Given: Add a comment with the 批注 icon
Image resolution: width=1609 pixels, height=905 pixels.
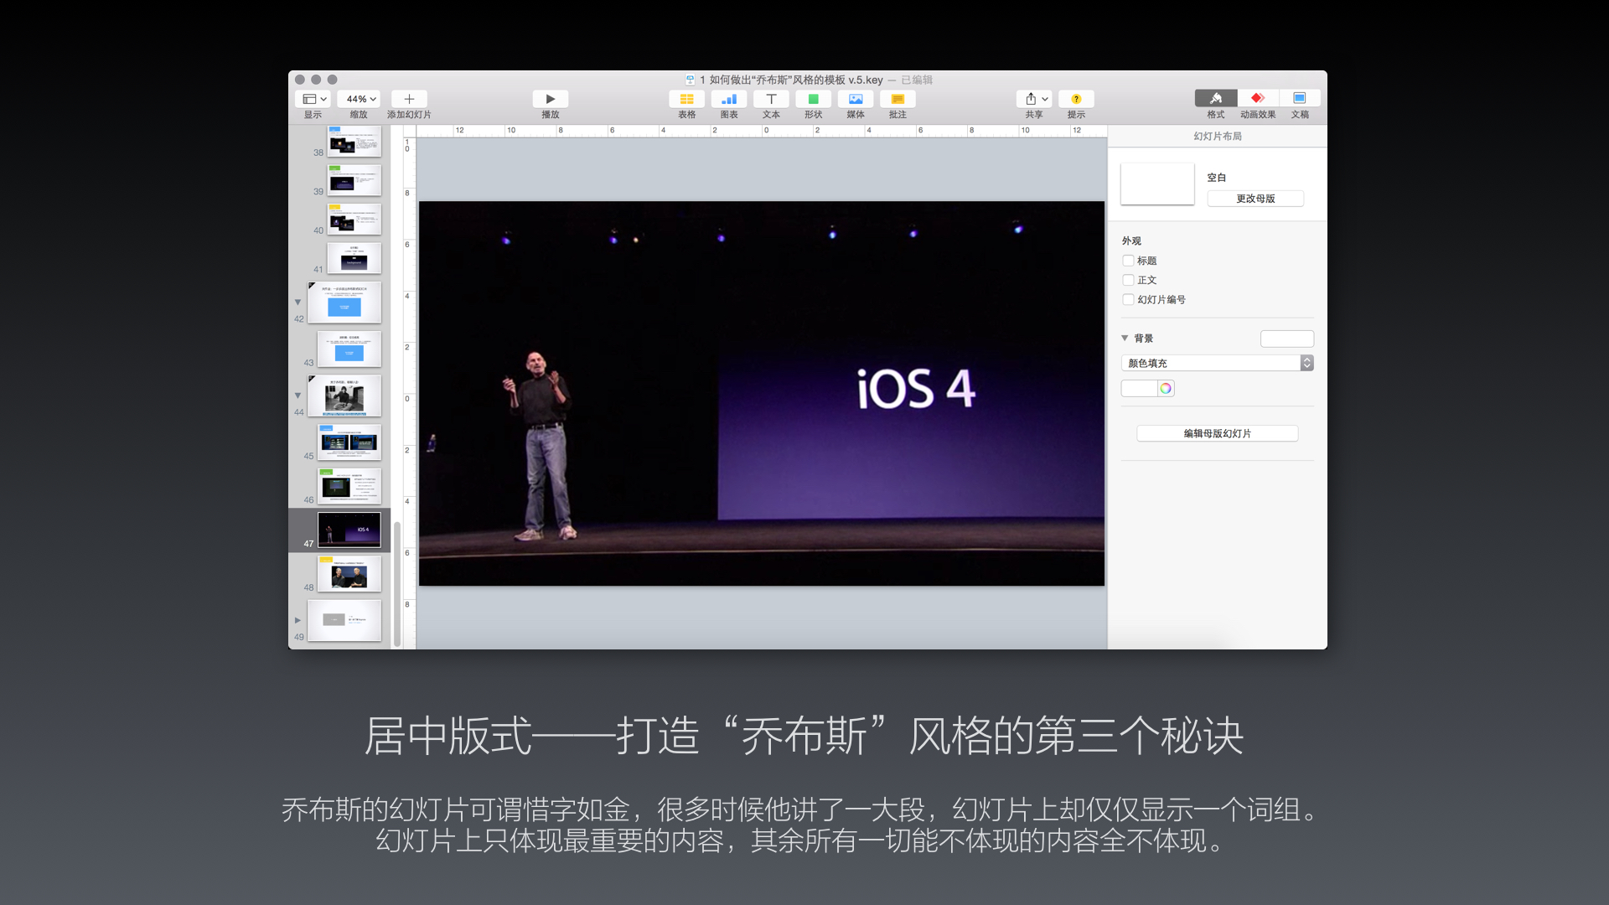Looking at the screenshot, I should click(898, 99).
